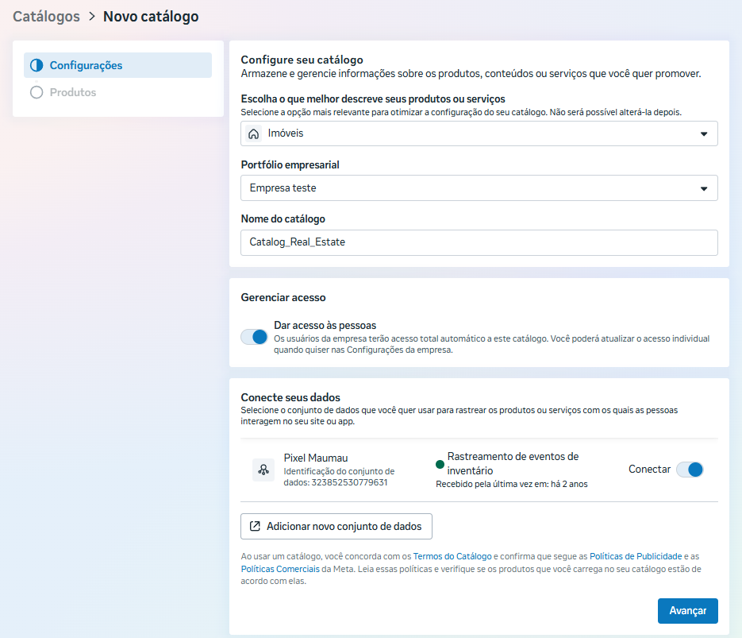The width and height of the screenshot is (742, 638).
Task: Expand the Portfólio empresarial dropdown
Action: point(479,188)
